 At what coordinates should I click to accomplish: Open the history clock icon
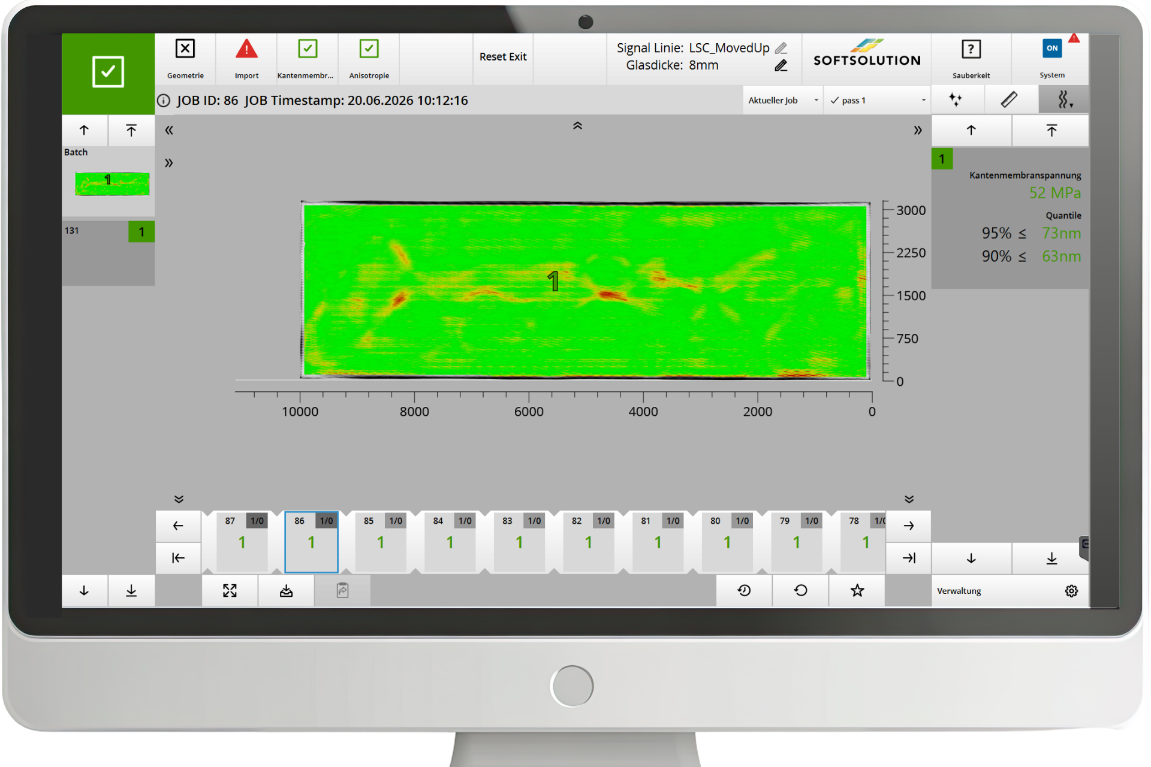pos(744,590)
